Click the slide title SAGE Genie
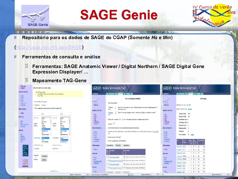238x179 pixels. pos(119,15)
